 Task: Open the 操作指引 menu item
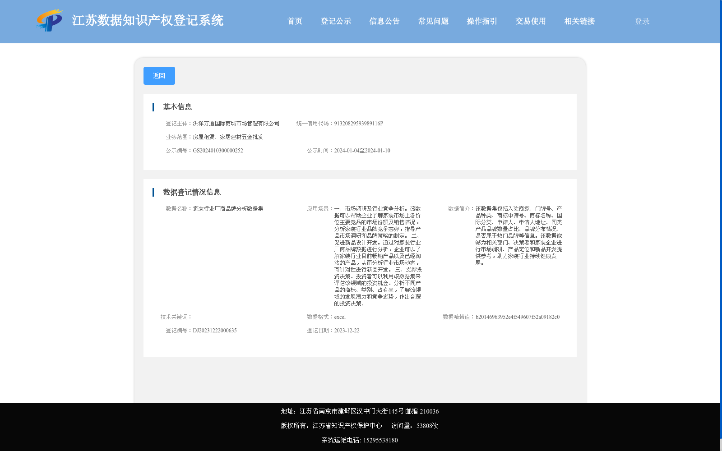point(482,21)
